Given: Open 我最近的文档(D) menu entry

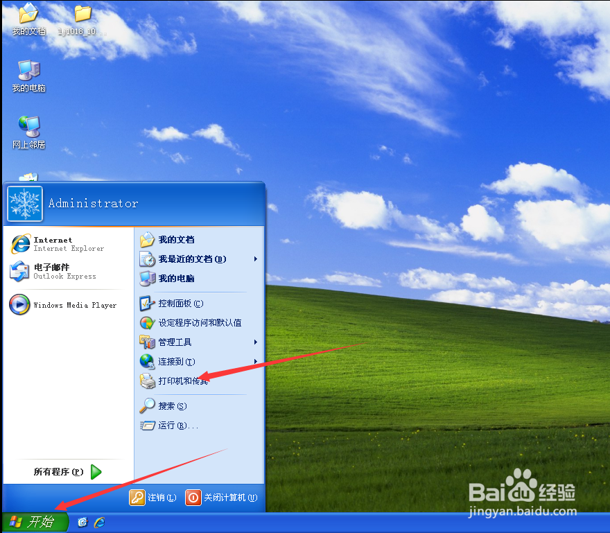Looking at the screenshot, I should (199, 259).
